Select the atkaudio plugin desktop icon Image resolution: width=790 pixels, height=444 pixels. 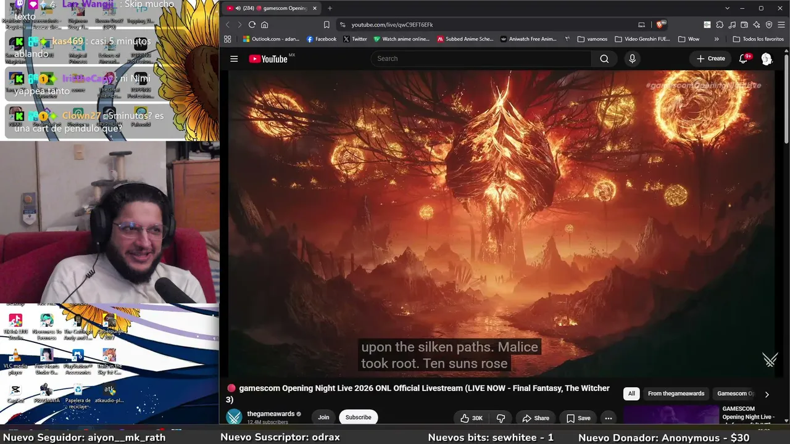tap(109, 393)
